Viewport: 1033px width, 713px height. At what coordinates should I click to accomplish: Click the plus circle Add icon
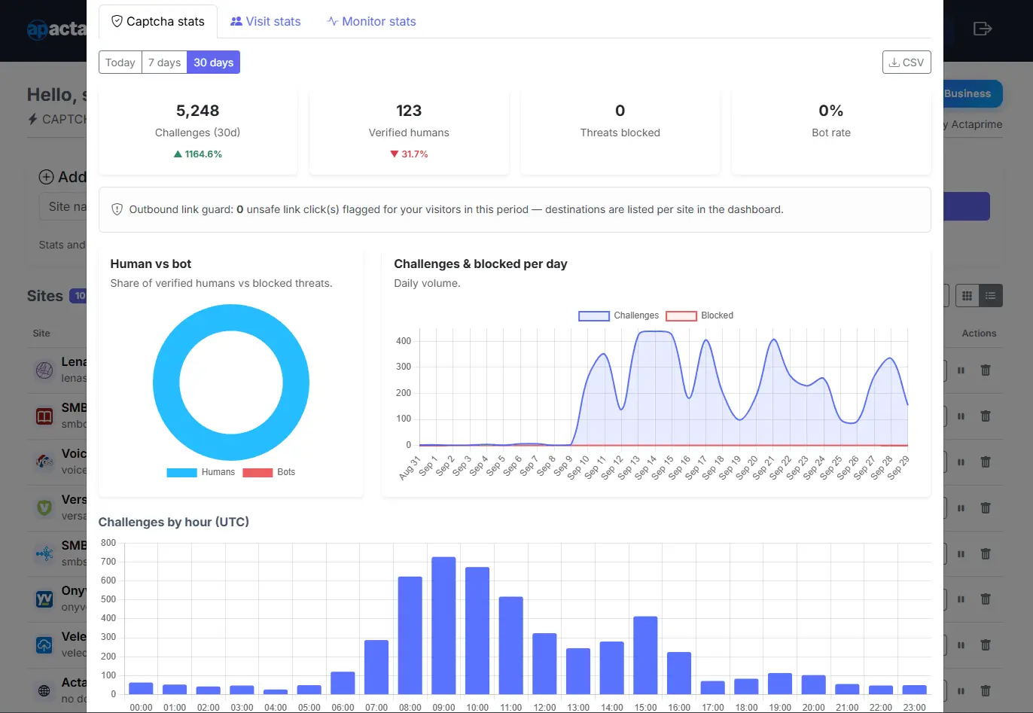point(46,177)
